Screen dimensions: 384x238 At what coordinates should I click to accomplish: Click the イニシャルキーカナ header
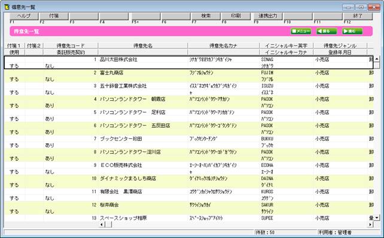click(286, 52)
